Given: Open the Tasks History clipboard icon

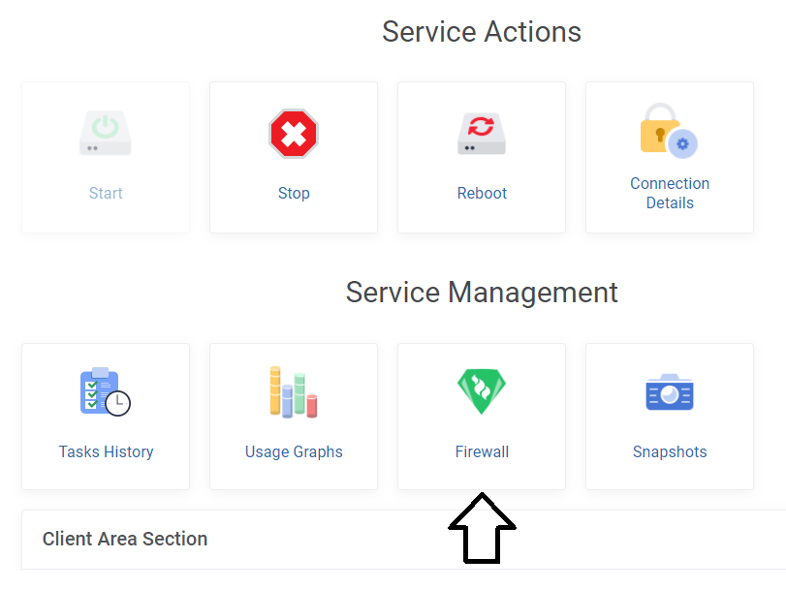Looking at the screenshot, I should point(106,391).
